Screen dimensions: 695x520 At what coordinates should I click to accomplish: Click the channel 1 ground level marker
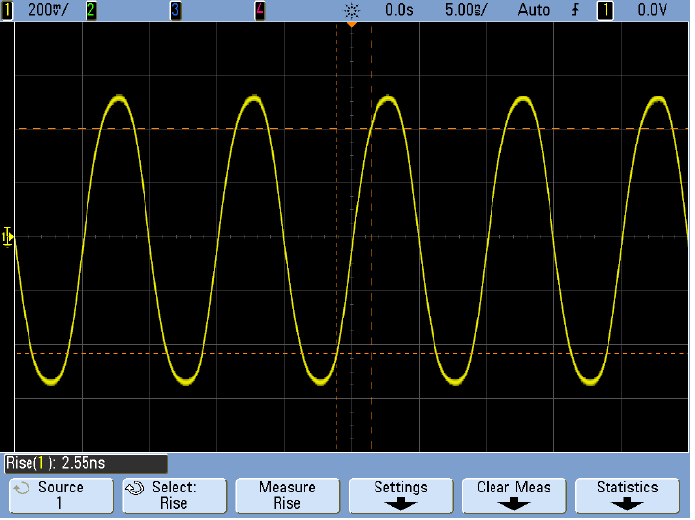point(7,237)
